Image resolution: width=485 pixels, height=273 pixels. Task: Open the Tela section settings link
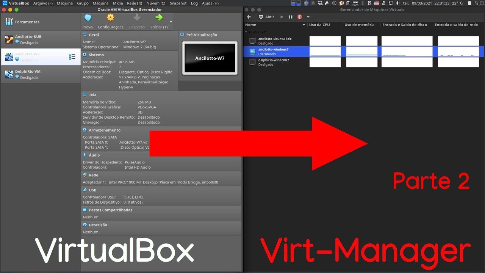92,95
